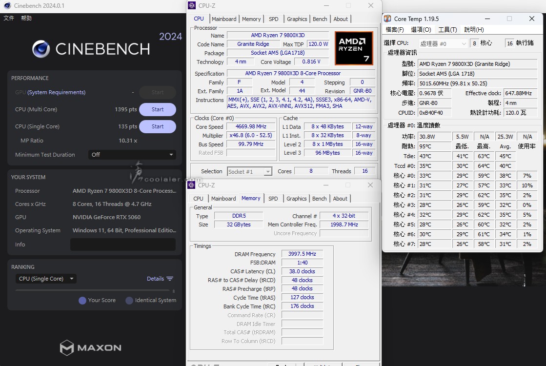Start the CPU (Single Core) benchmark
This screenshot has height=366, width=546.
(157, 126)
